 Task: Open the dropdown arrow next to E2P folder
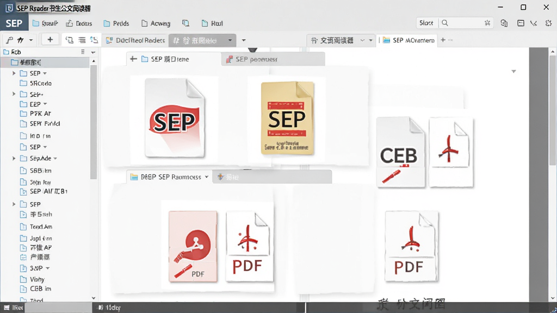(x=45, y=104)
